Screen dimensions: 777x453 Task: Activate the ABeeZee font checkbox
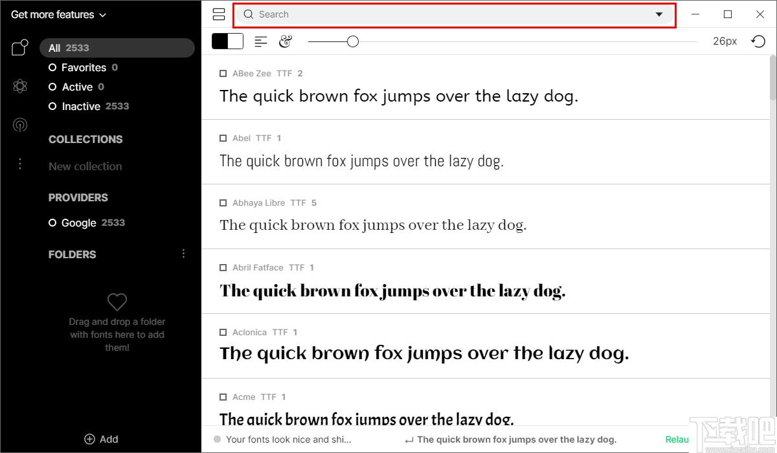223,74
